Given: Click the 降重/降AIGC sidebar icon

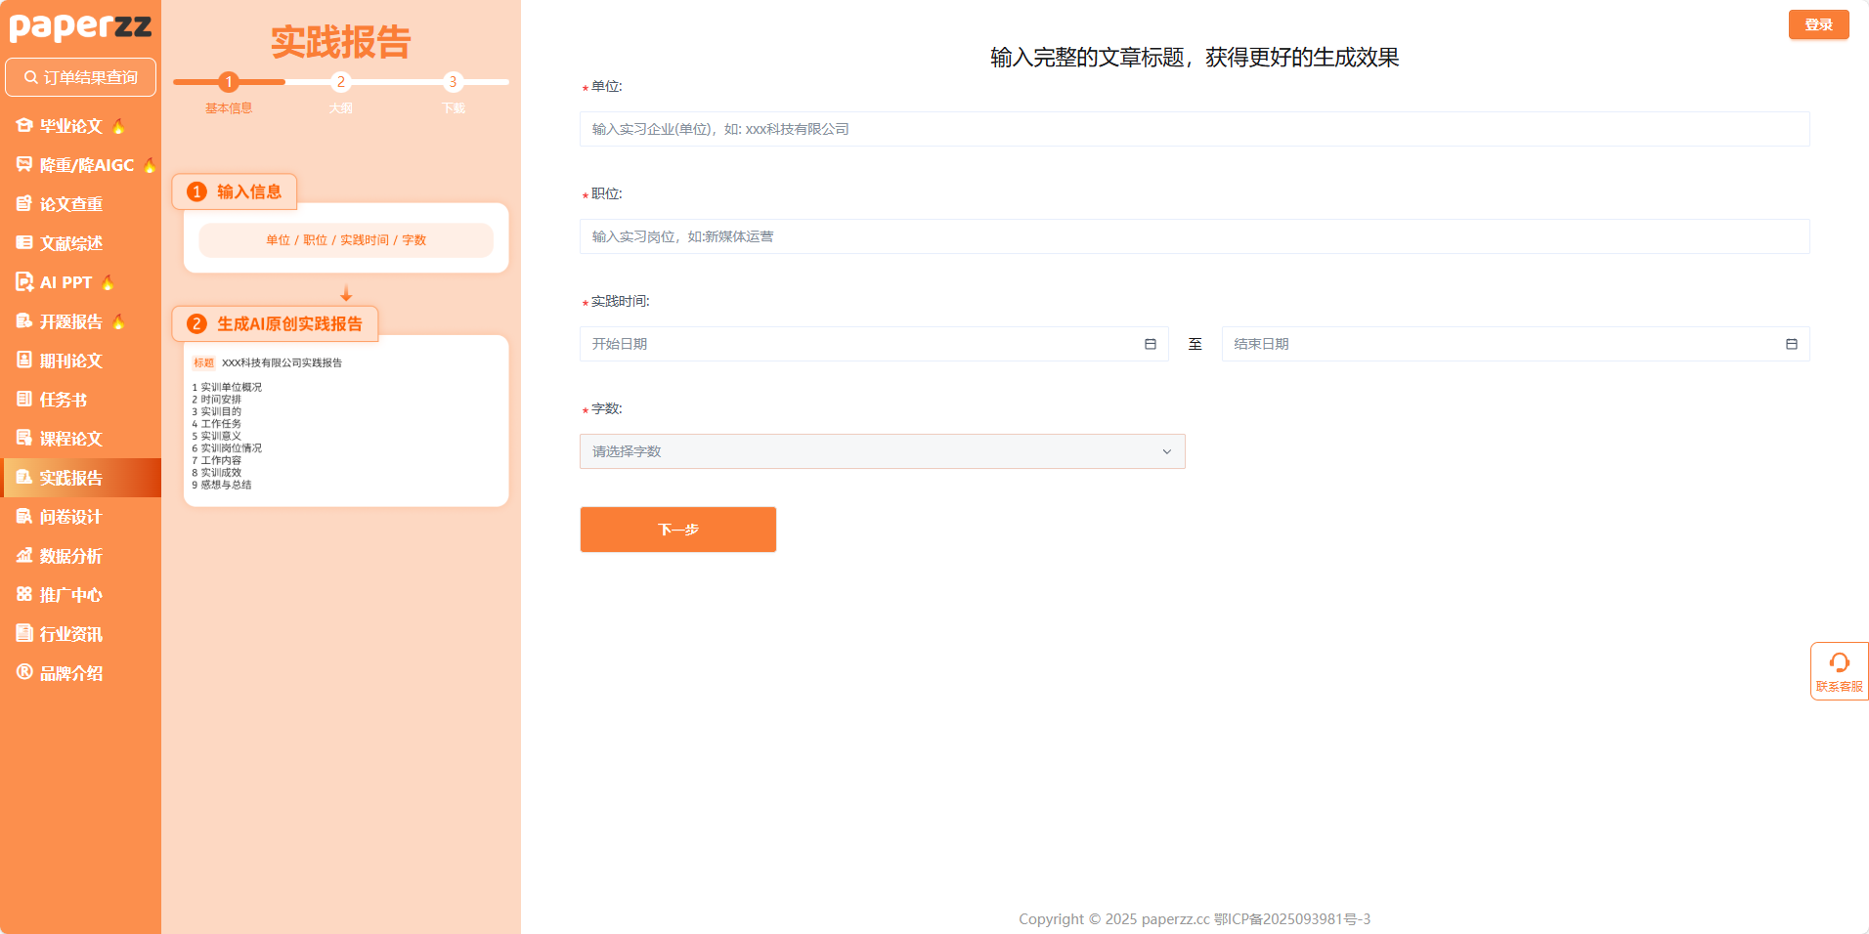Looking at the screenshot, I should pos(24,164).
